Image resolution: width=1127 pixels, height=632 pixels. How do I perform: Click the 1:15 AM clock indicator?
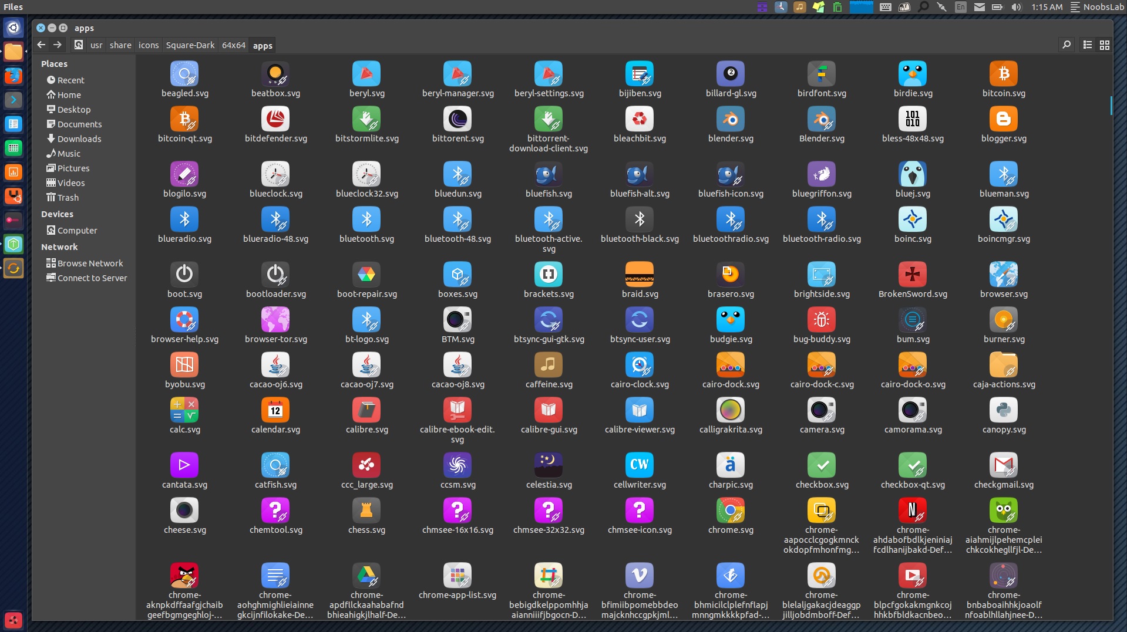click(x=1047, y=7)
